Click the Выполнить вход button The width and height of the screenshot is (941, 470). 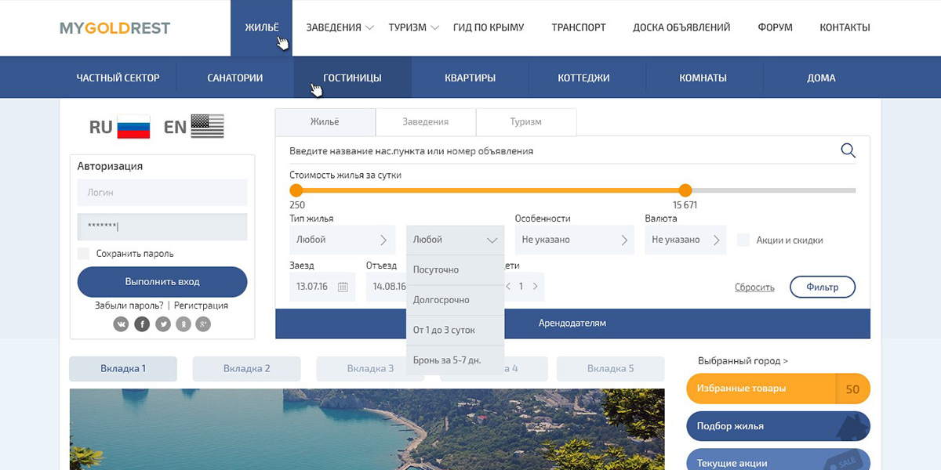click(162, 281)
